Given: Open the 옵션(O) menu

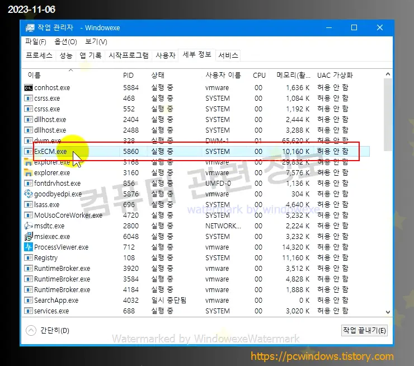Looking at the screenshot, I should click(65, 42).
